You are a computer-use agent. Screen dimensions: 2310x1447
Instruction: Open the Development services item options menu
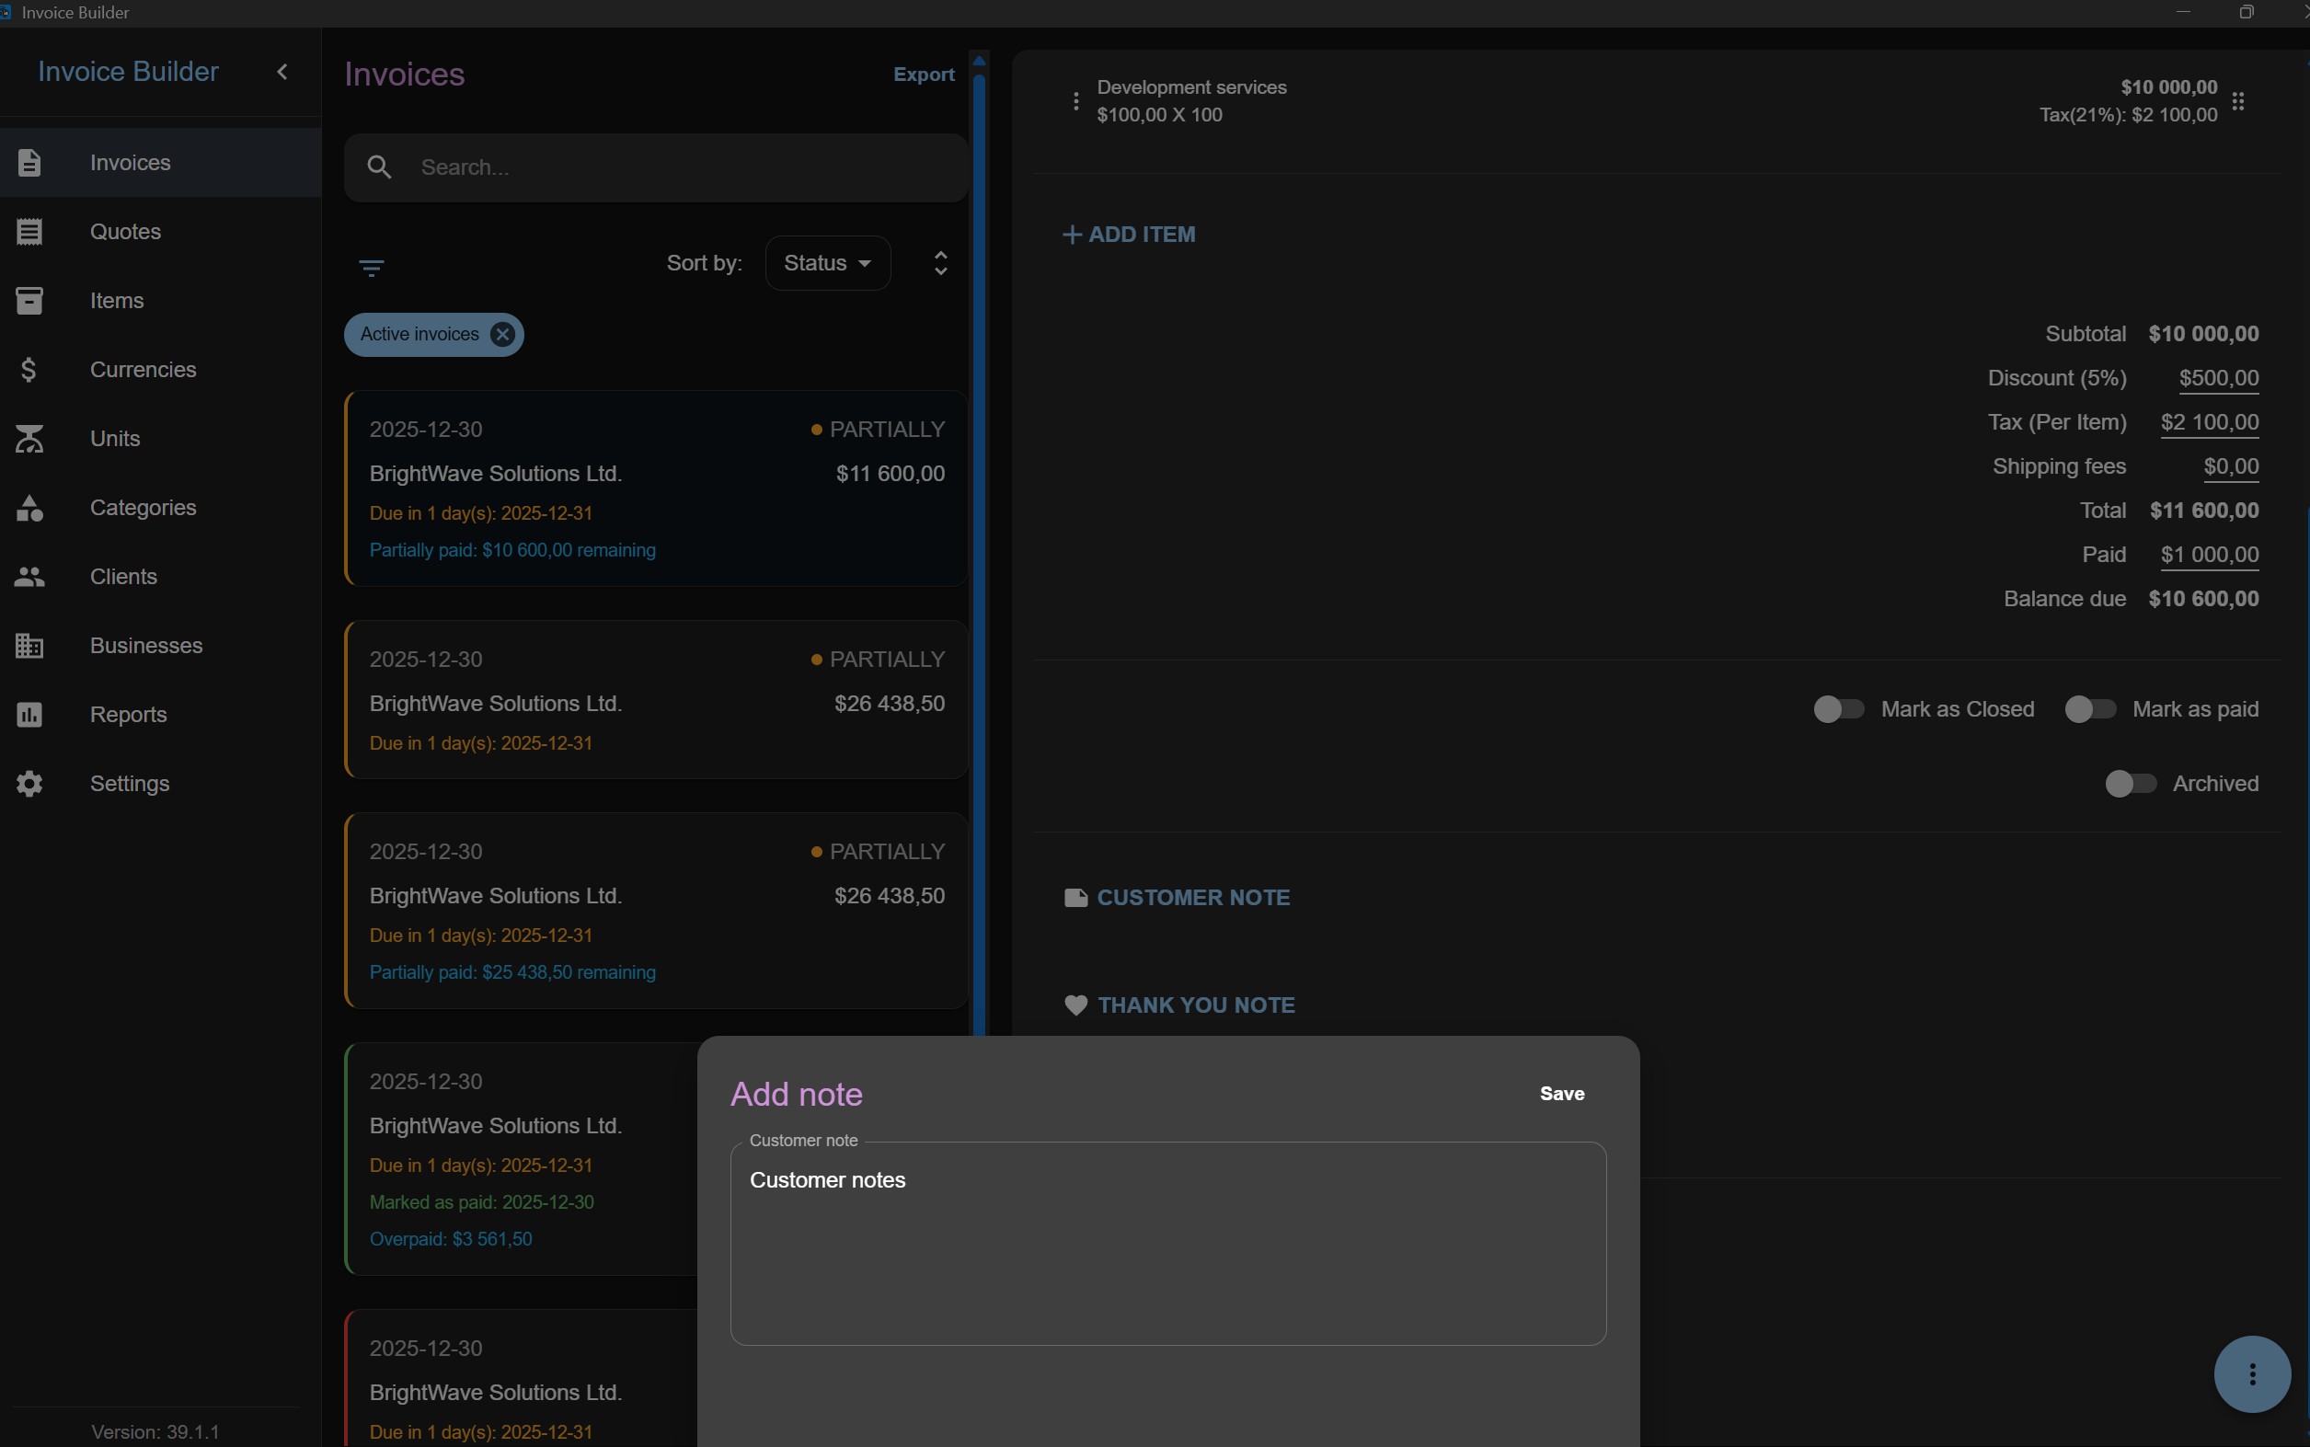tap(1075, 101)
